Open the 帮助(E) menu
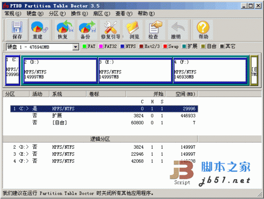The height and width of the screenshot is (199, 264). pyautogui.click(x=146, y=14)
